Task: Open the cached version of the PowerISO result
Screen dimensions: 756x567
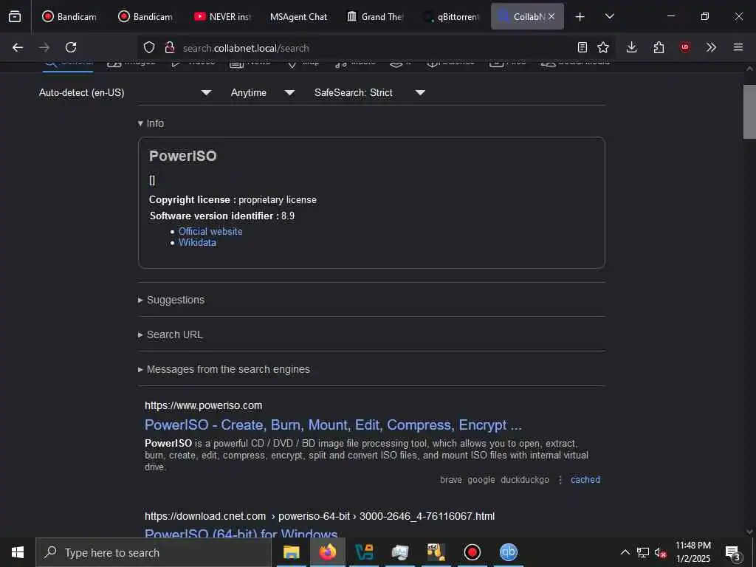Action: (x=585, y=480)
